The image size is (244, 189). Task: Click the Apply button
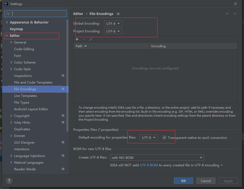[228, 181]
